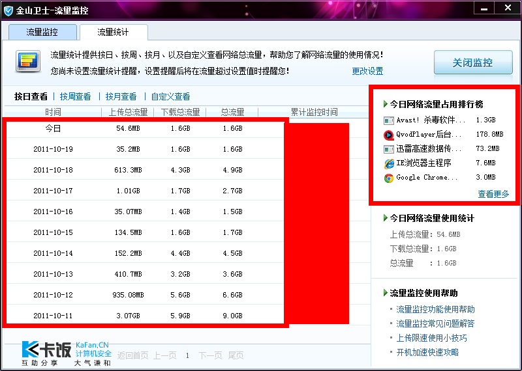Select the 流量统计 tab

point(113,32)
